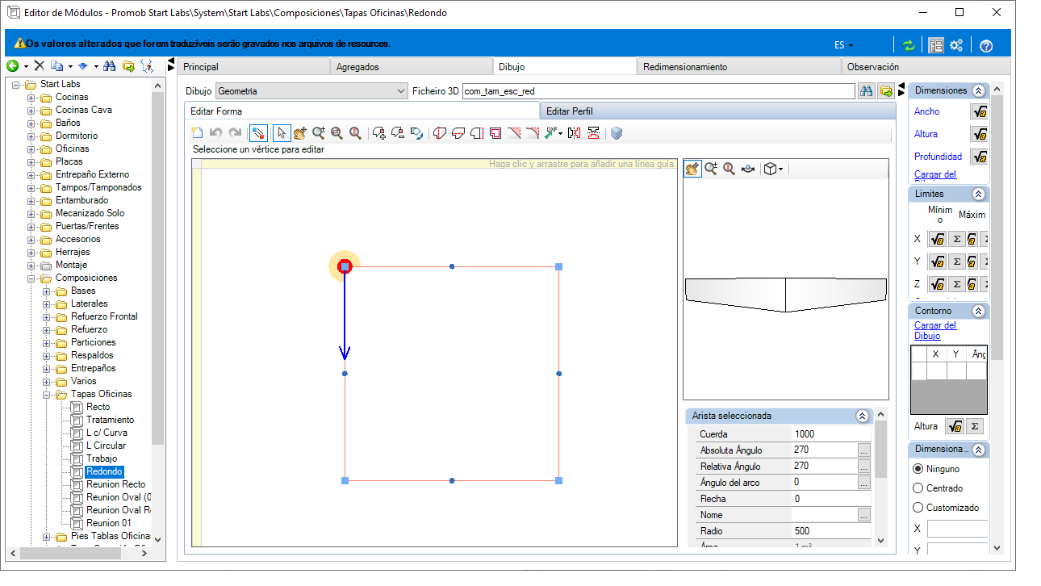Click the DXF import icon

coord(554,133)
